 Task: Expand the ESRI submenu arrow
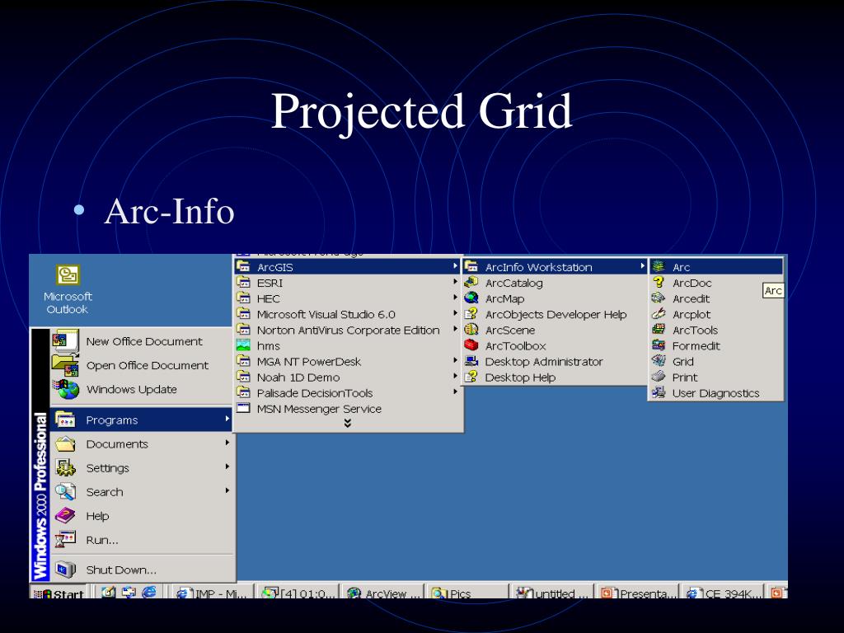[x=455, y=282]
